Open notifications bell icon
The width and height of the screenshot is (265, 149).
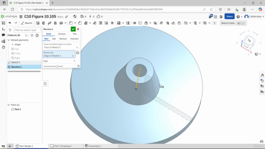pos(210,17)
